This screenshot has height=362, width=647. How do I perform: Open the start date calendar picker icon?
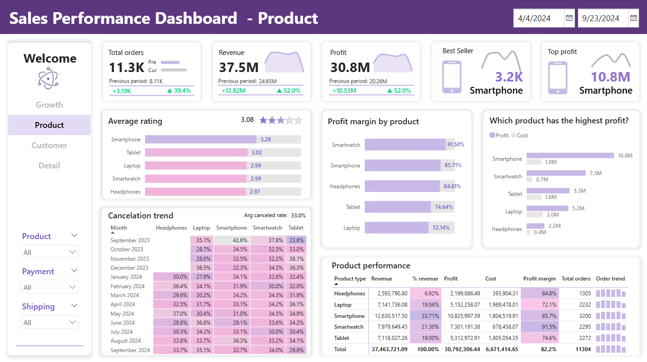tap(569, 18)
